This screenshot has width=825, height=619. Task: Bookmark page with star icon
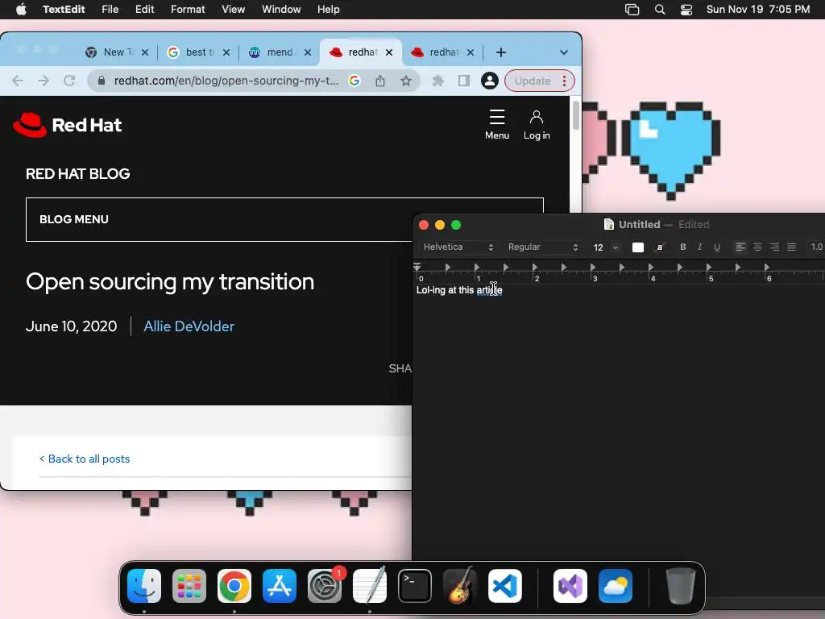pos(406,81)
